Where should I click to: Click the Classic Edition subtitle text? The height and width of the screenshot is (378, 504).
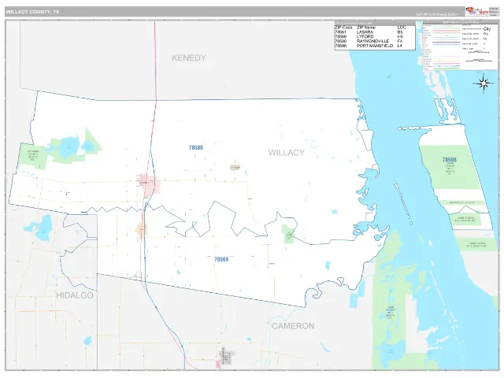point(436,14)
